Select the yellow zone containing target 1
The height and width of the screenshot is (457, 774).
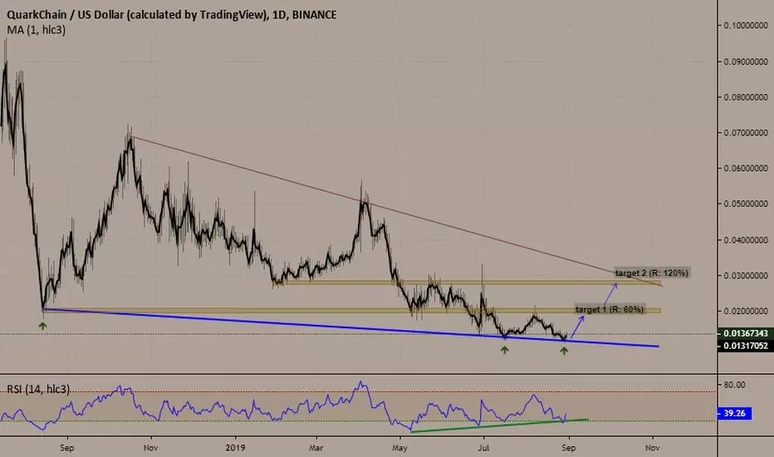[352, 311]
